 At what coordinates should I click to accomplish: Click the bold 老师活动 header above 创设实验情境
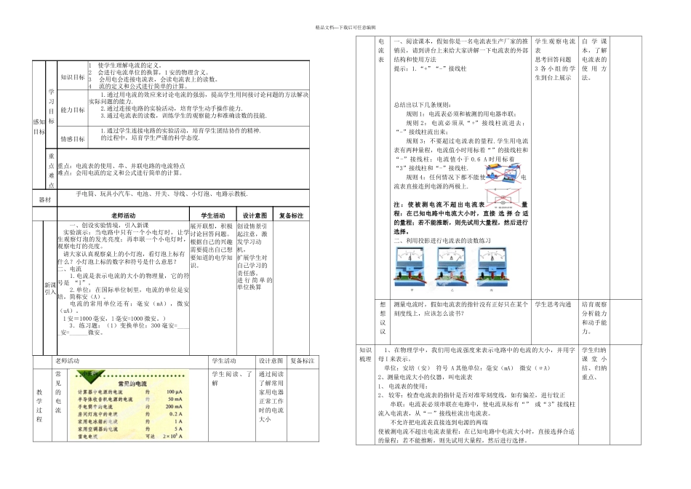click(x=124, y=215)
